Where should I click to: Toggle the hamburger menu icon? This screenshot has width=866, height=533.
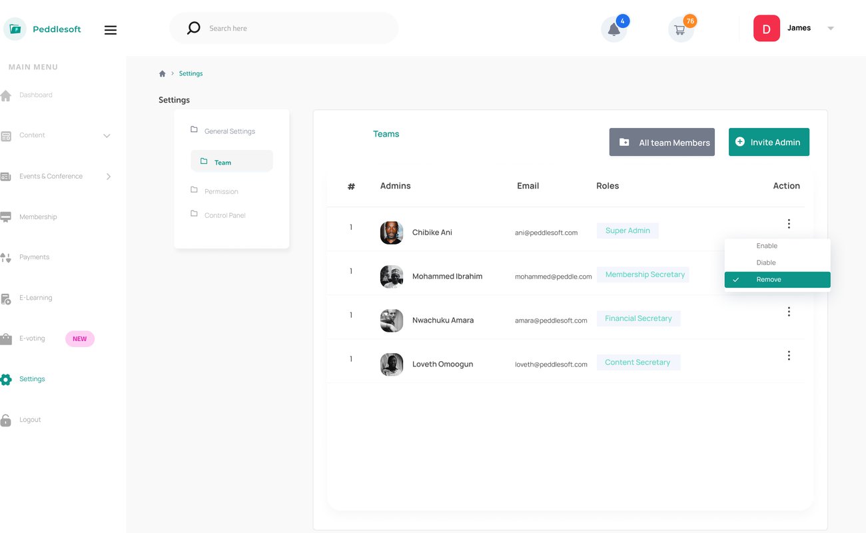pyautogui.click(x=111, y=30)
